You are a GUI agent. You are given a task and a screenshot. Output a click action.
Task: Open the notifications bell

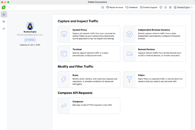165,7
